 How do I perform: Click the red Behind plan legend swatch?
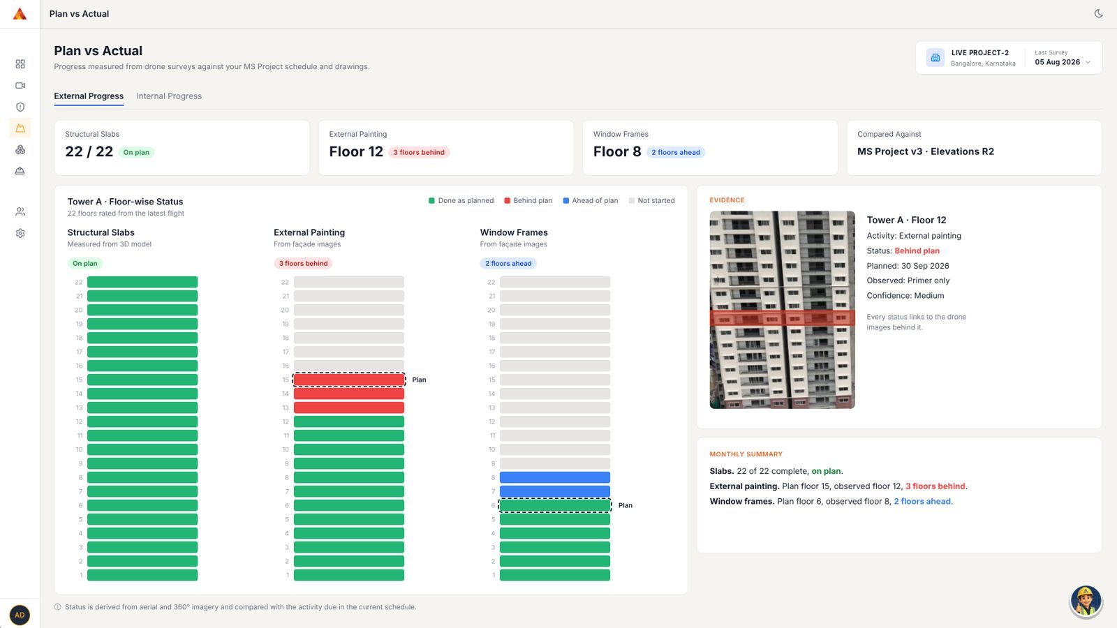[507, 200]
